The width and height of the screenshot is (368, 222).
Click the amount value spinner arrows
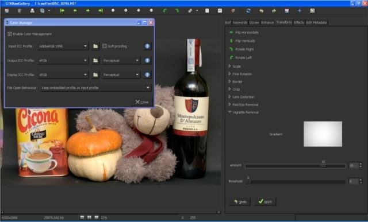point(361,165)
